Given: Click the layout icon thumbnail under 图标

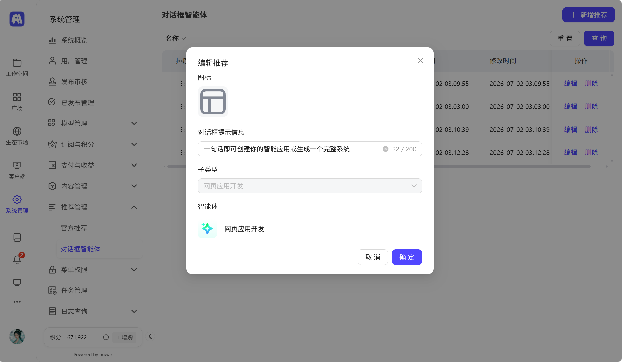Looking at the screenshot, I should coord(213,102).
